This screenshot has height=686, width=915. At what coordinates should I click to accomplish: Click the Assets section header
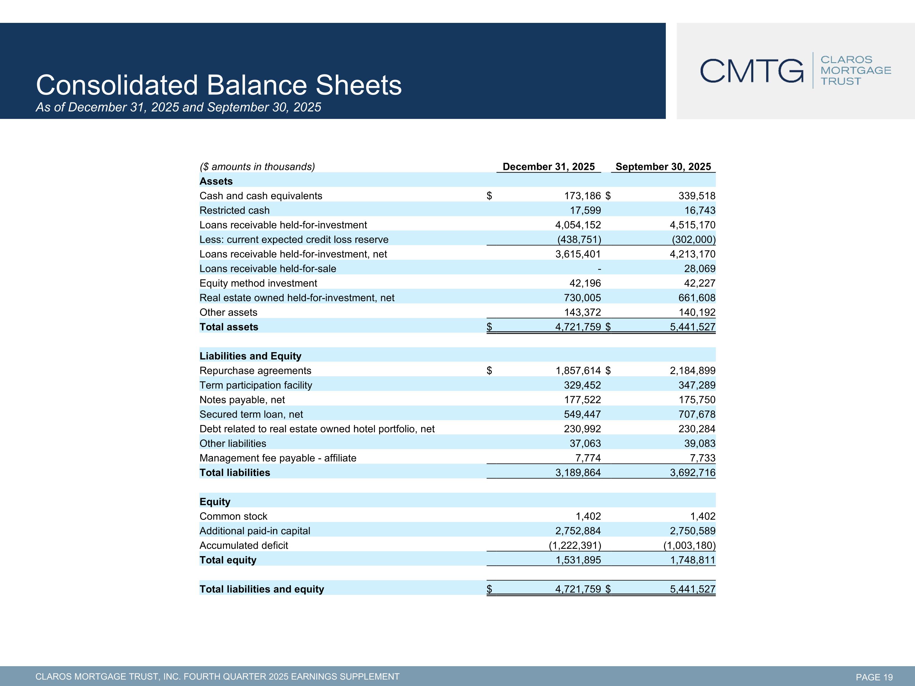(x=216, y=181)
